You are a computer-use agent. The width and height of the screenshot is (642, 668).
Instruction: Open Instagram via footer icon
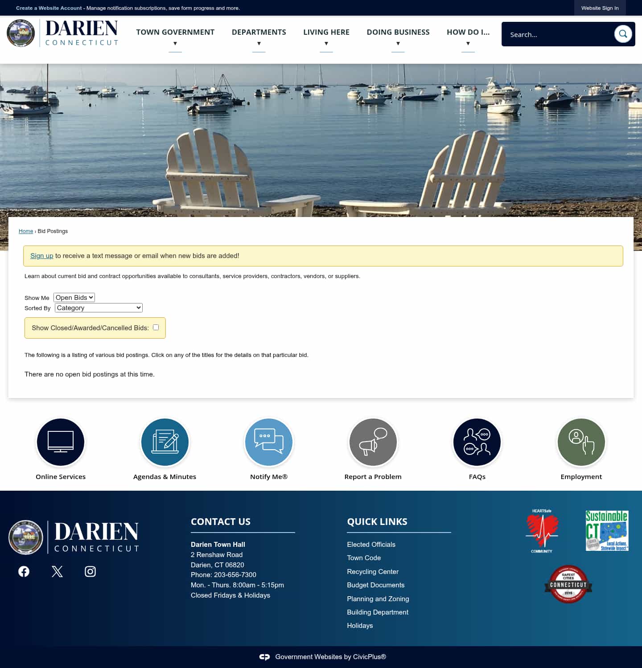click(90, 571)
